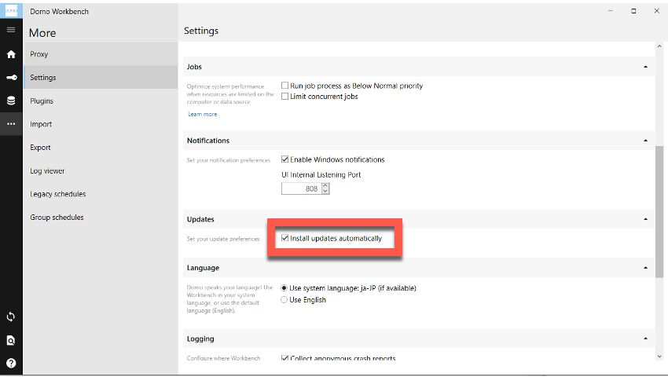This screenshot has width=668, height=377.
Task: Collapse the Notifications section
Action: 645,141
